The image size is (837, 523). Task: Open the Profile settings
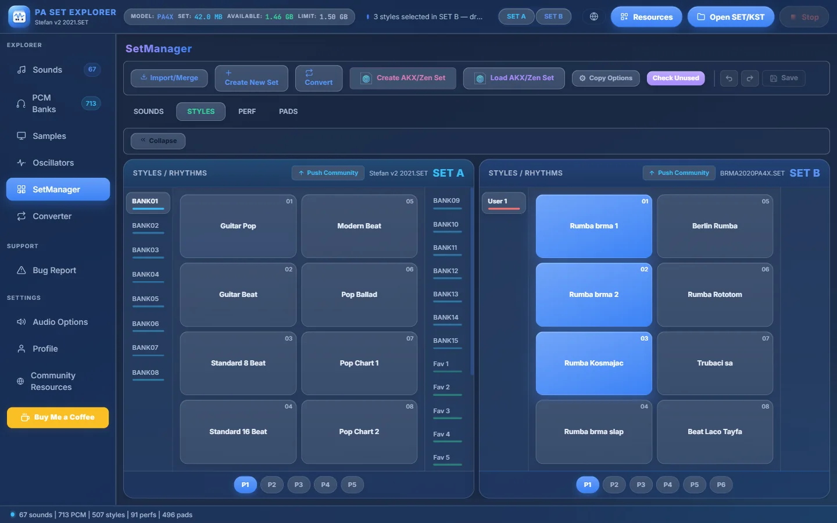pos(58,349)
